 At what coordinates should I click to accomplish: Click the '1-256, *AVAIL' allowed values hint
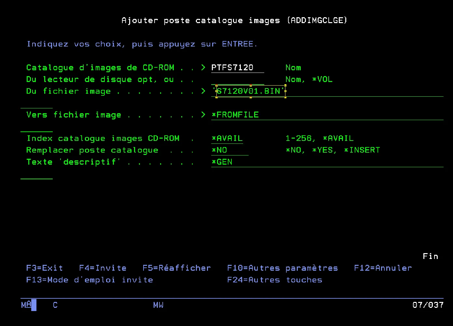click(320, 138)
